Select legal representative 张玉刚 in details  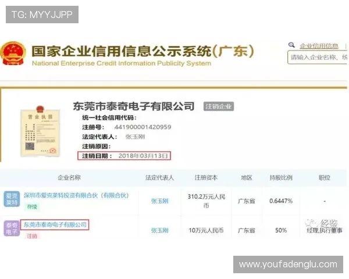[x=135, y=137]
